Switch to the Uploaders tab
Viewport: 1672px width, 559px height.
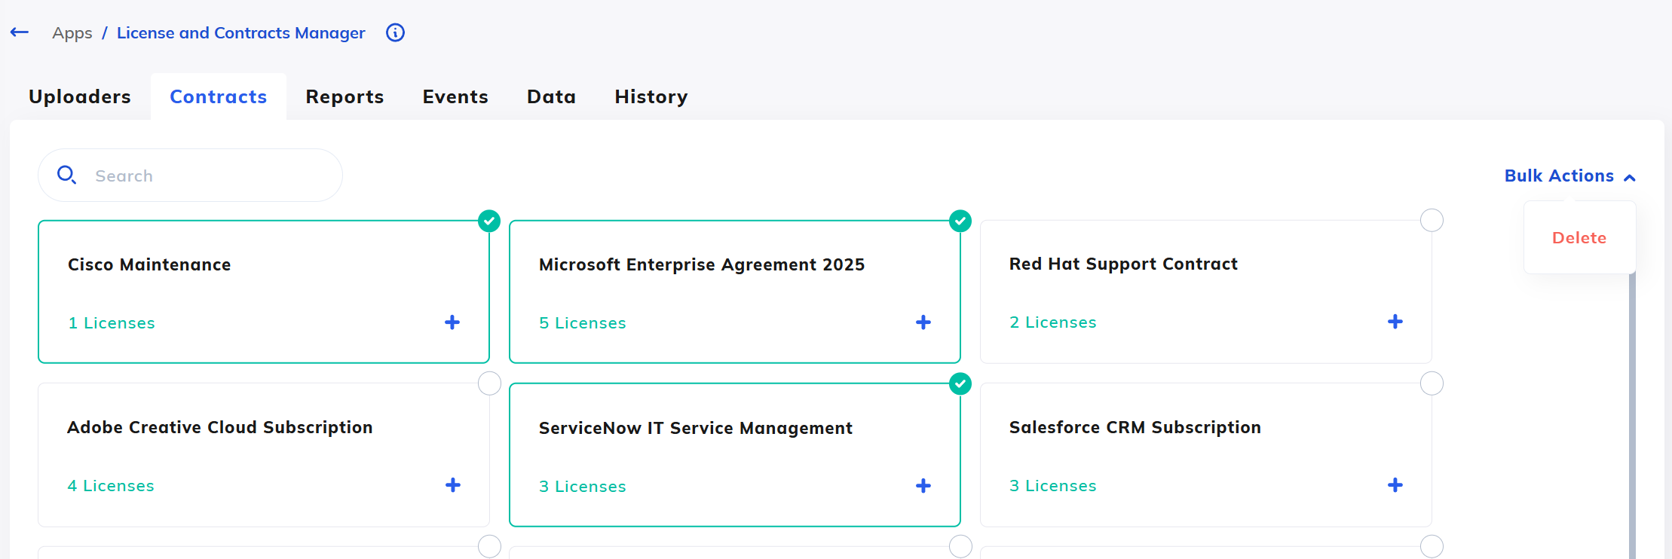[x=80, y=96]
